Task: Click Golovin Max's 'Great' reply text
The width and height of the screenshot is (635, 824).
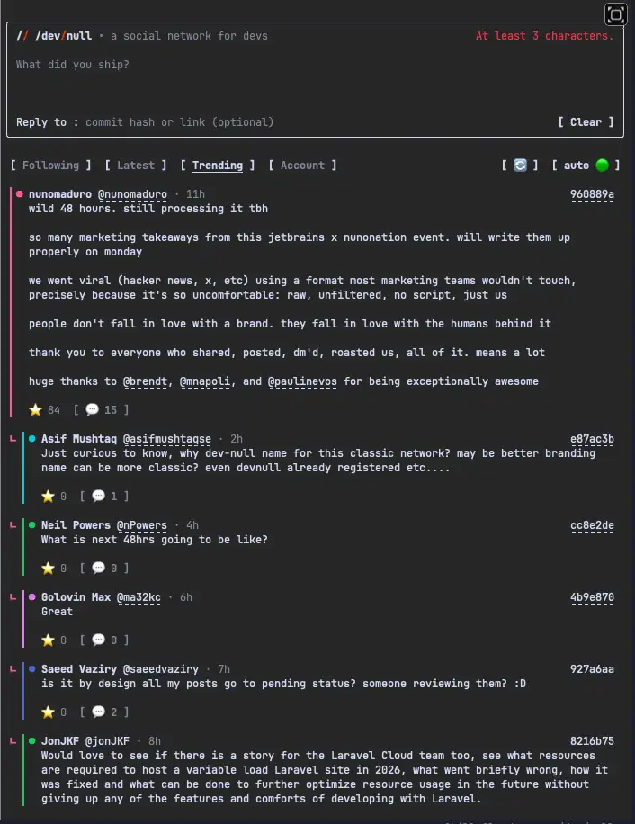Action: [57, 612]
